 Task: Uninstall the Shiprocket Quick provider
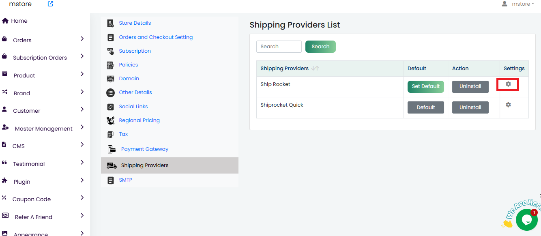point(470,107)
